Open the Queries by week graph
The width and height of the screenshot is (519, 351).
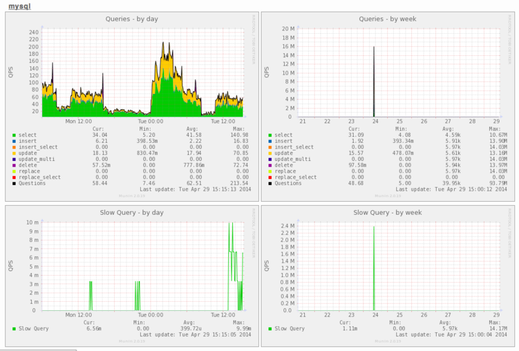pyautogui.click(x=387, y=106)
